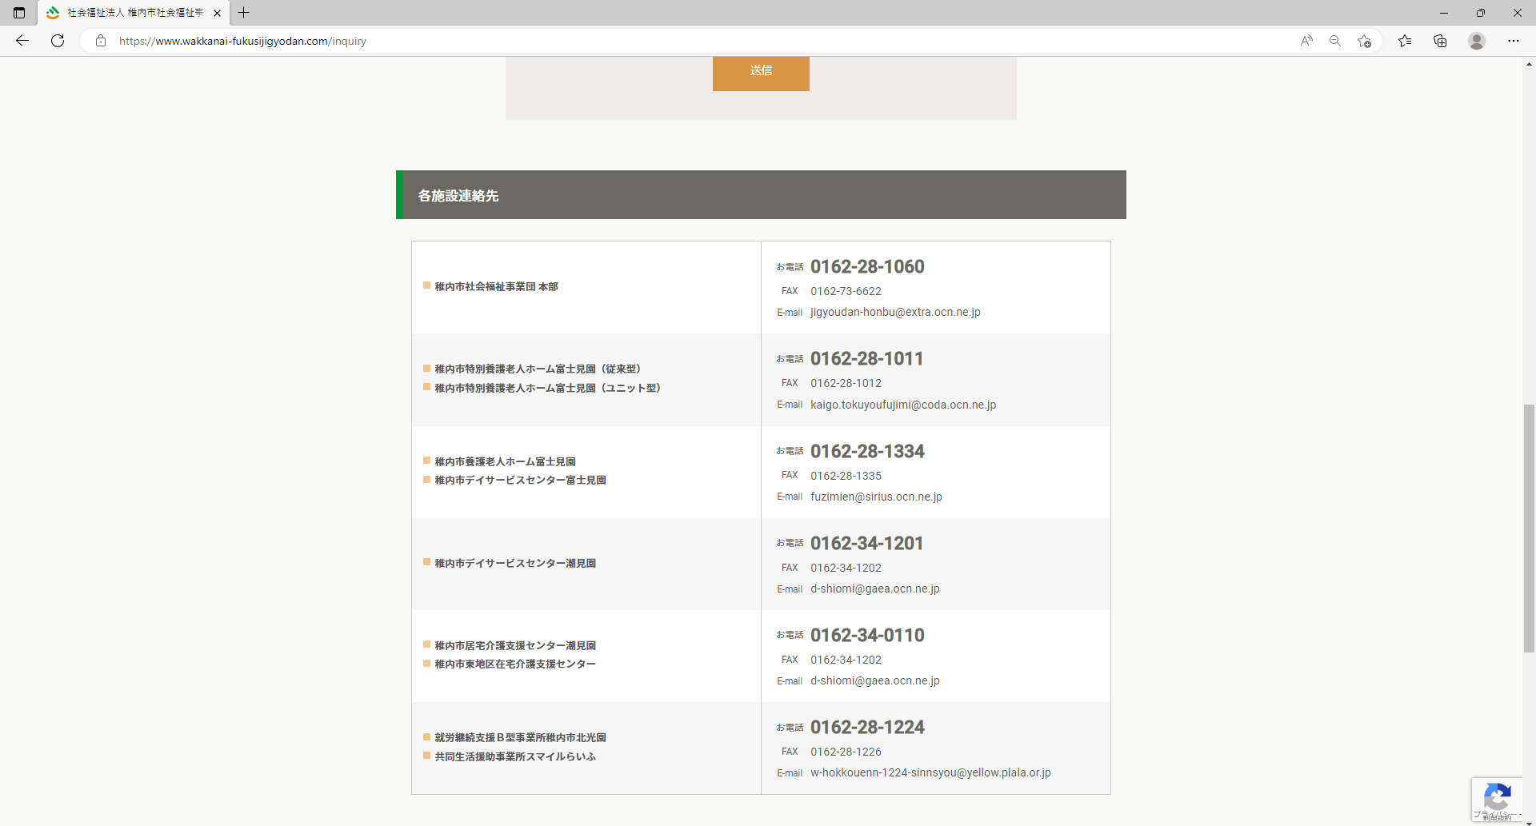Open the Favorites list icon
The width and height of the screenshot is (1536, 826).
(x=1405, y=41)
